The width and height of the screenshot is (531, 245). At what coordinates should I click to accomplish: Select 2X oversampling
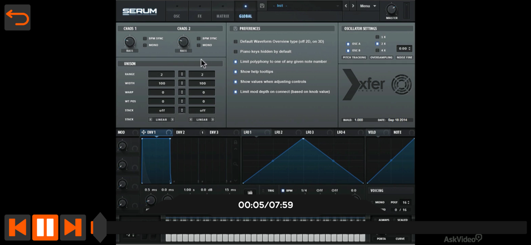click(377, 43)
